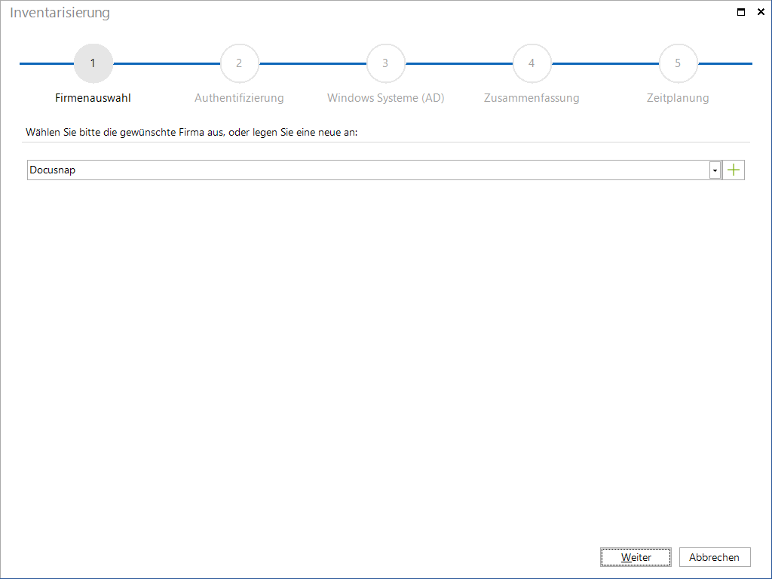The image size is (772, 579).
Task: Add a new company with the green plus icon
Action: pyautogui.click(x=733, y=170)
